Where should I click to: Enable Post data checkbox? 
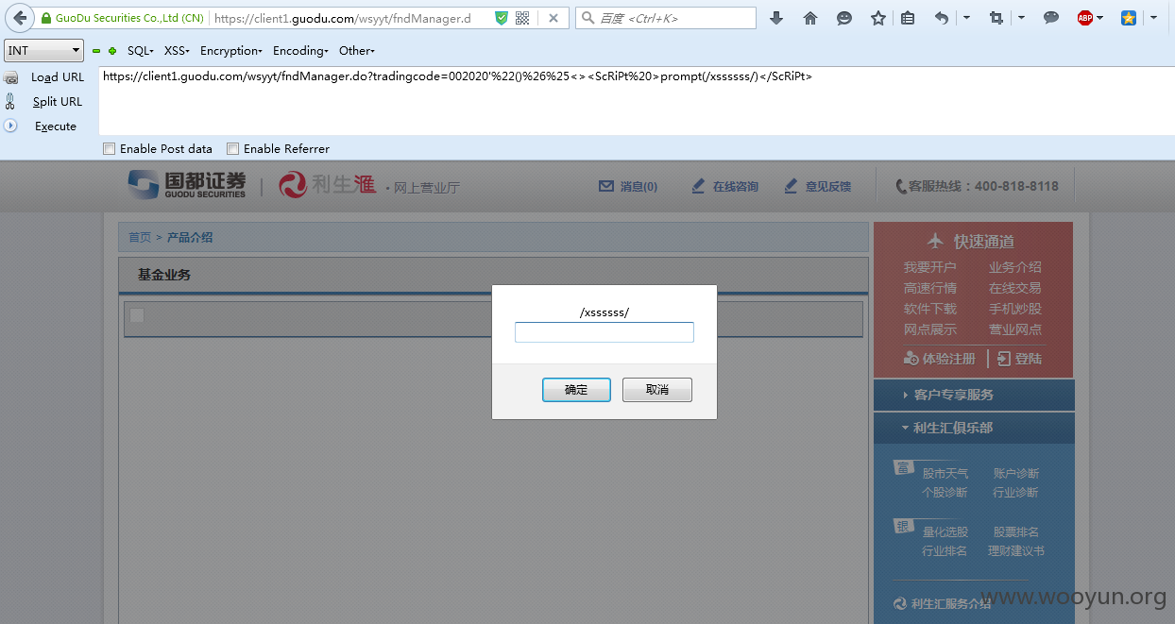click(110, 148)
